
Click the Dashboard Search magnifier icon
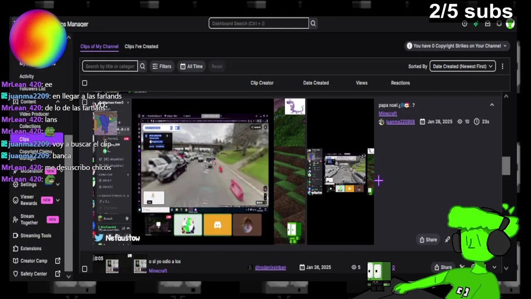(x=313, y=24)
